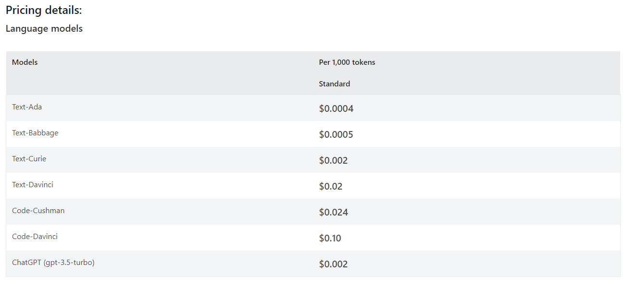This screenshot has width=625, height=288.
Task: Select the $0.10 Code-Davinci price
Action: (x=330, y=239)
